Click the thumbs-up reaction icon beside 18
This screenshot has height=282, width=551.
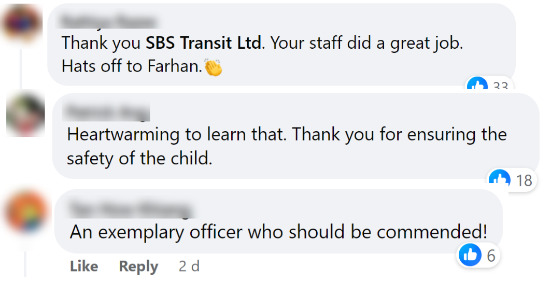pos(500,179)
